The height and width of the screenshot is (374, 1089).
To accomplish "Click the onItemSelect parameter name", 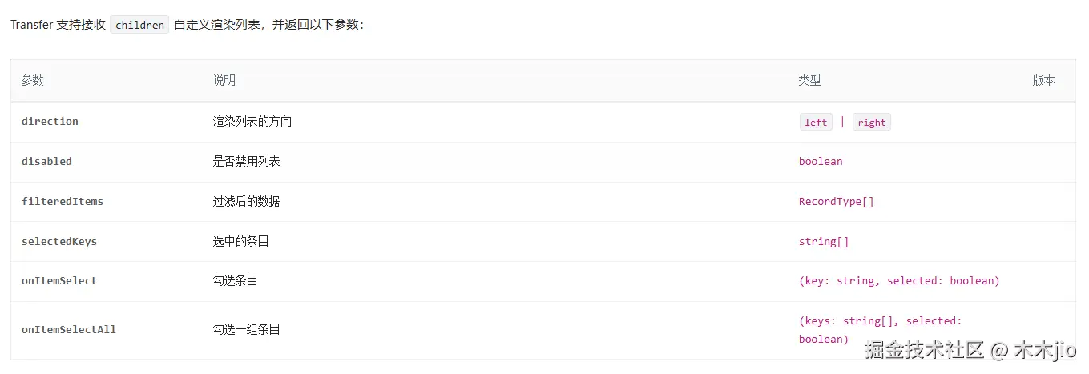I will [x=59, y=281].
